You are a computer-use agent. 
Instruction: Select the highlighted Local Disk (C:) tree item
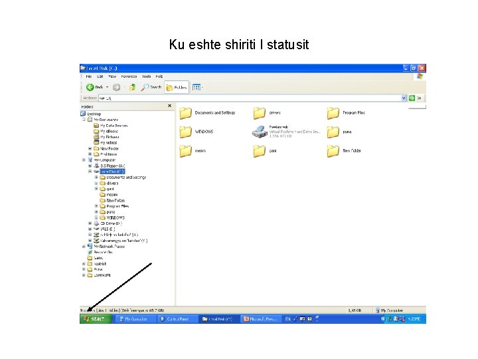point(112,172)
